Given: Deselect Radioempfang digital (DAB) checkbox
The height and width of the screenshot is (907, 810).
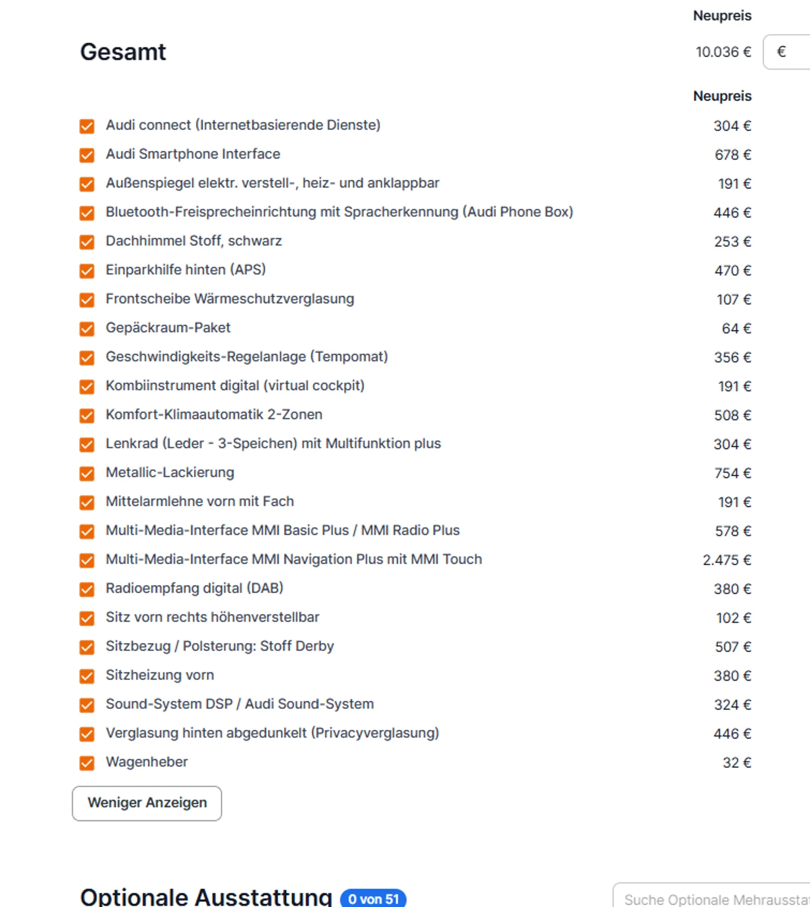Looking at the screenshot, I should [87, 590].
